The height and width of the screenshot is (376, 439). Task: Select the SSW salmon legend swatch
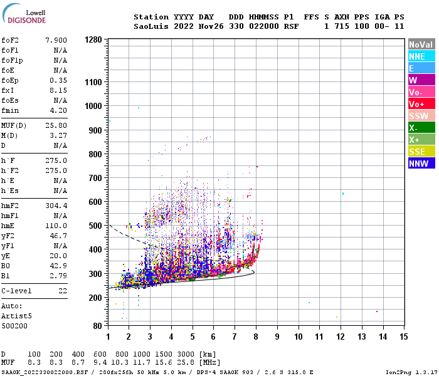click(421, 116)
